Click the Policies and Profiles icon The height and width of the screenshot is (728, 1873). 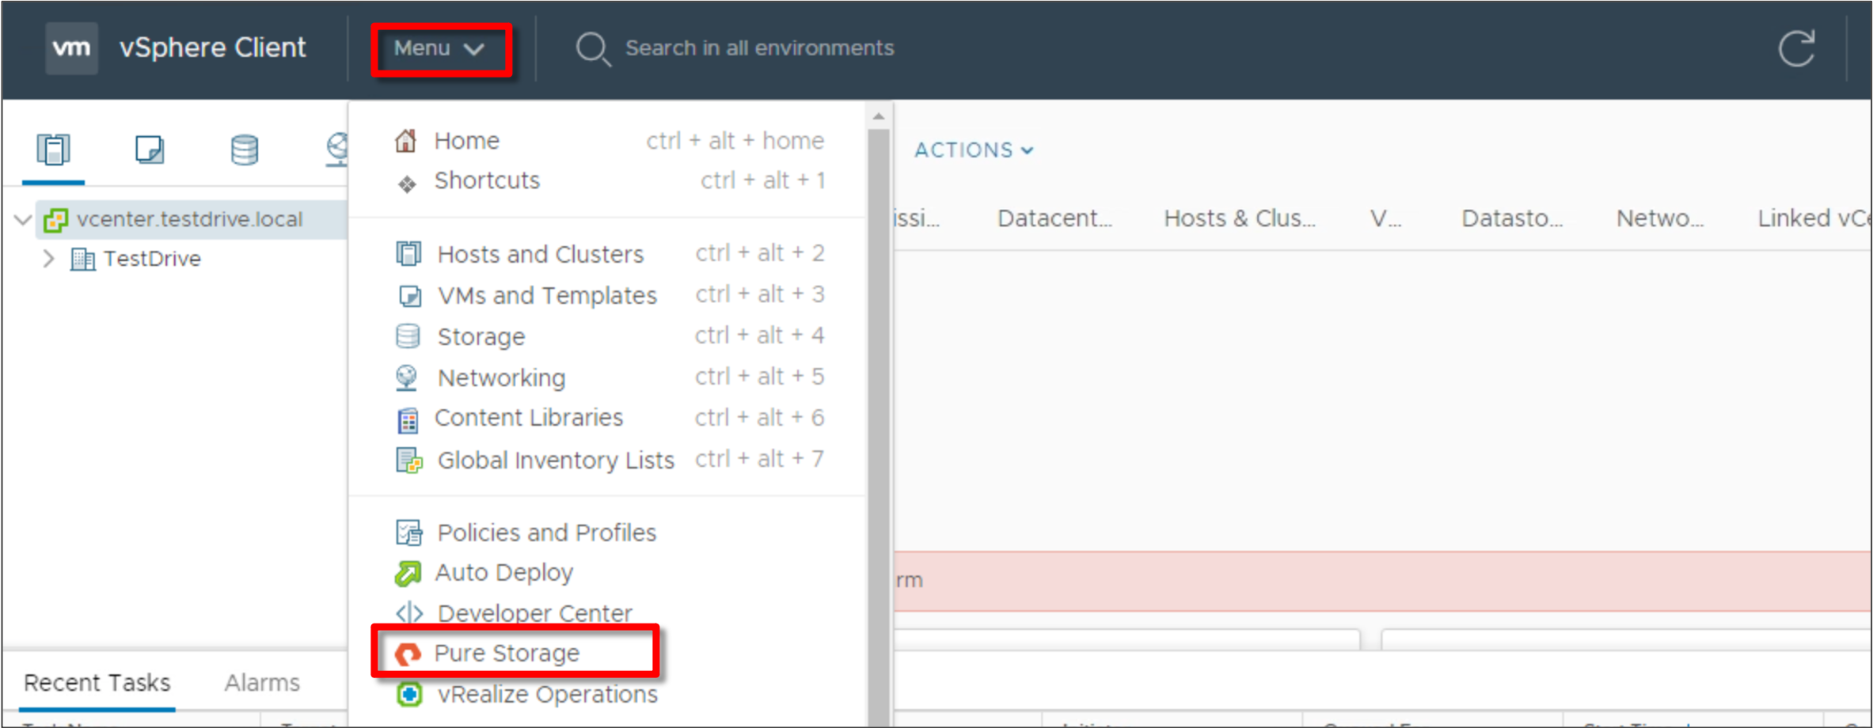(x=408, y=533)
